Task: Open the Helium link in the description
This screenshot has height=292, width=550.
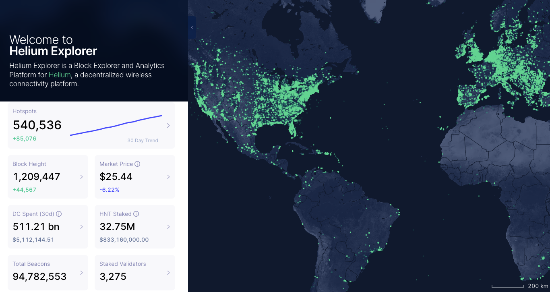Action: pos(60,75)
